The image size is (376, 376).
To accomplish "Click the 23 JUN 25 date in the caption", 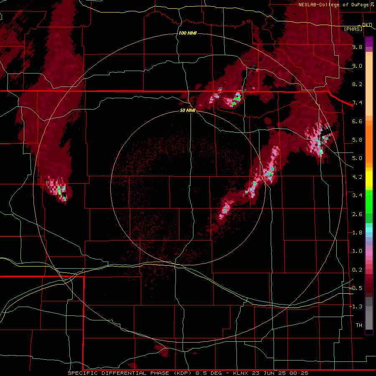I will click(268, 373).
